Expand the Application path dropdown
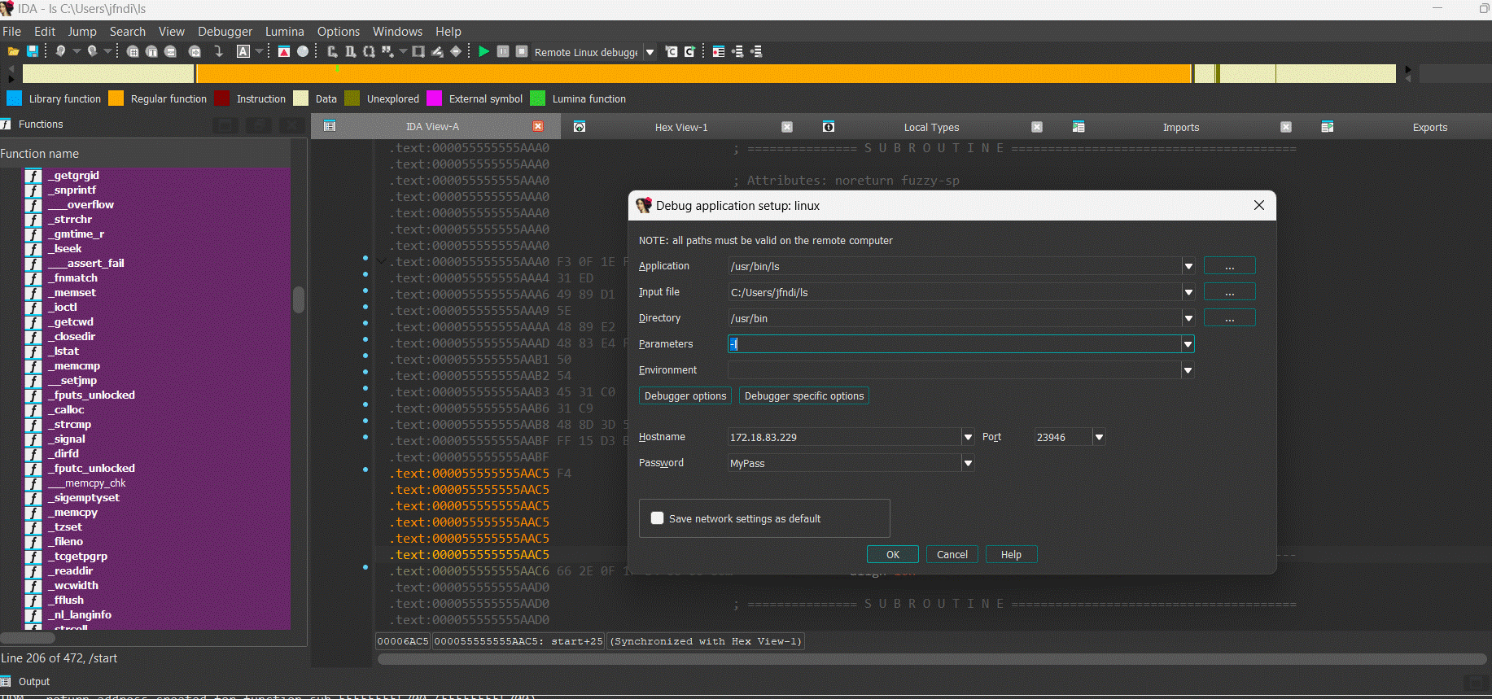This screenshot has height=699, width=1492. tap(1188, 266)
